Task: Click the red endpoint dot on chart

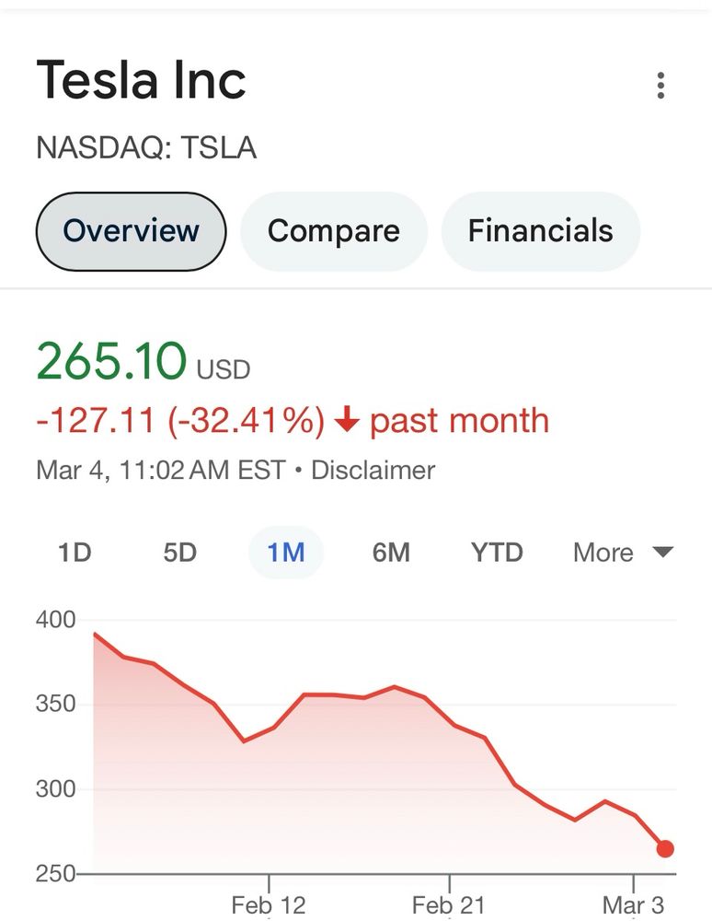Action: (x=665, y=848)
